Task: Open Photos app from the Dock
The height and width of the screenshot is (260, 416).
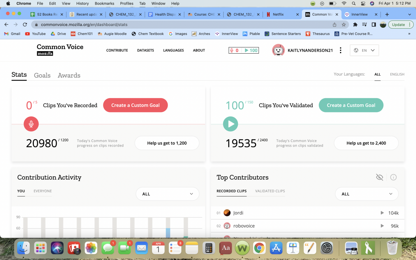Action: (91, 248)
